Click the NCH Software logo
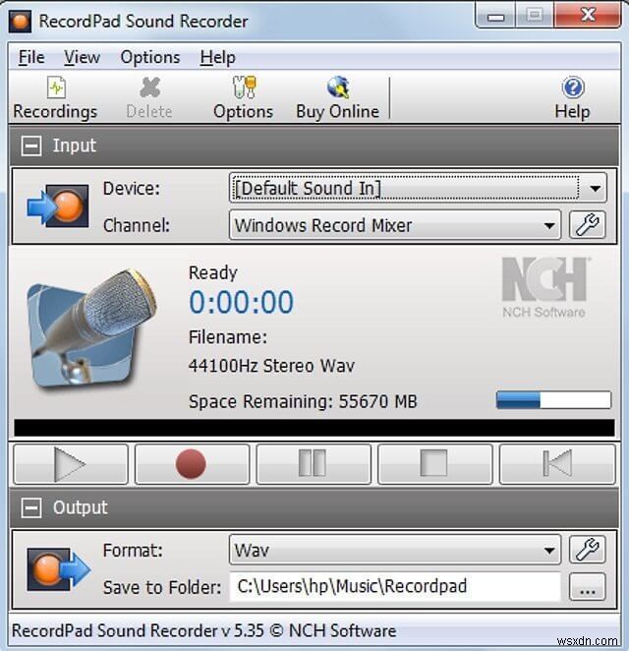Image resolution: width=629 pixels, height=651 pixels. 544,288
